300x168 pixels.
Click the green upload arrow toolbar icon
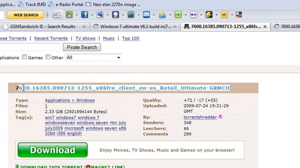coord(178,14)
